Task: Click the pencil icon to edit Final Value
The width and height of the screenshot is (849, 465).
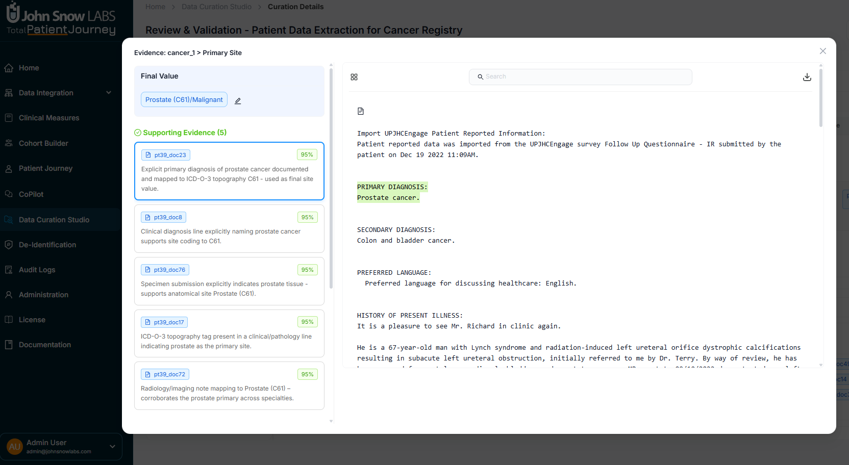Action: click(x=238, y=100)
